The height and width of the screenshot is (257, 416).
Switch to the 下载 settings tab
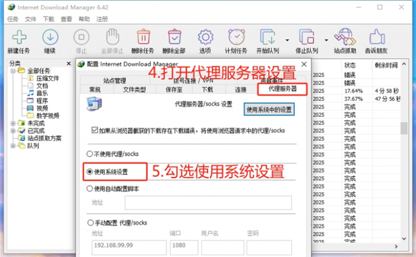pyautogui.click(x=207, y=90)
